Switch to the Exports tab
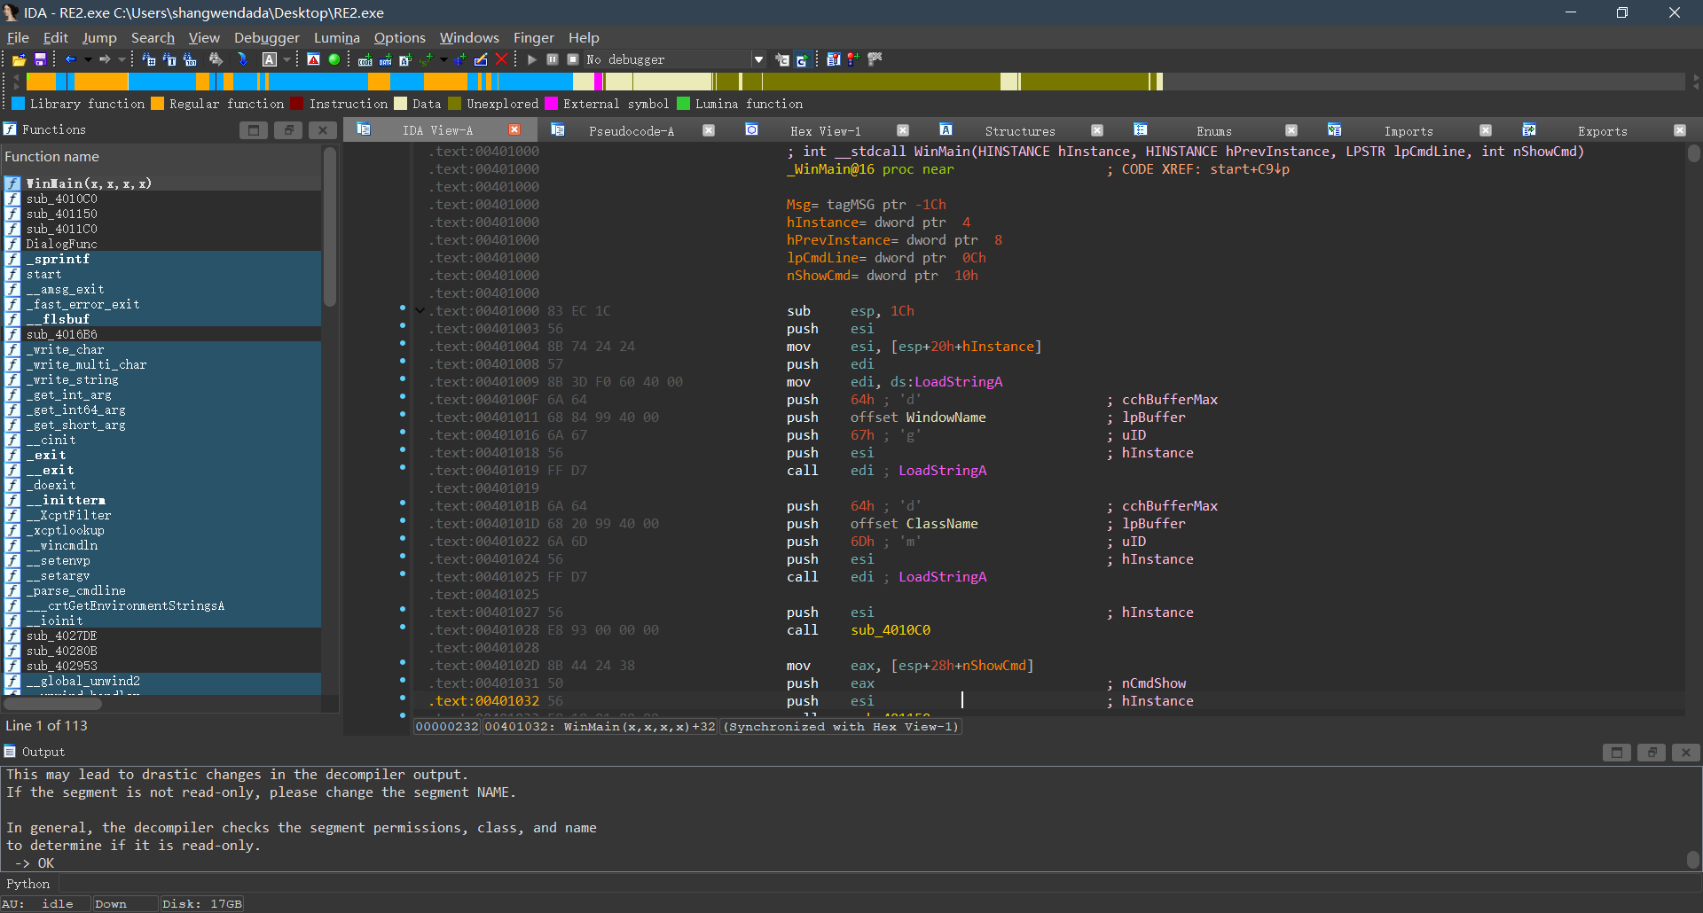 coord(1602,130)
